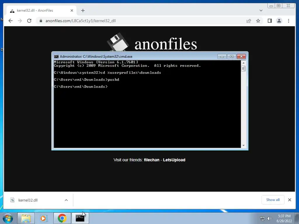Open the taskbar clock and date

click(x=284, y=218)
